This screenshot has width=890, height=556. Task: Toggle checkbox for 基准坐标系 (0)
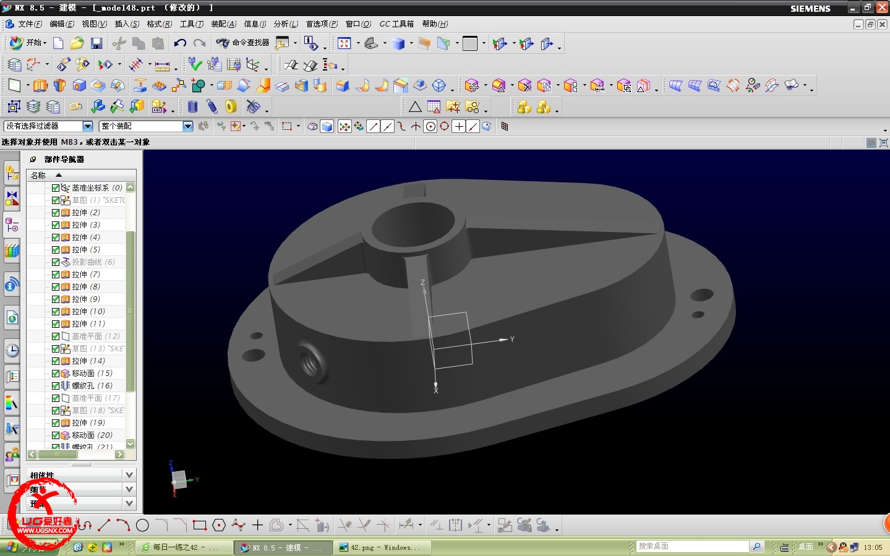click(x=56, y=187)
